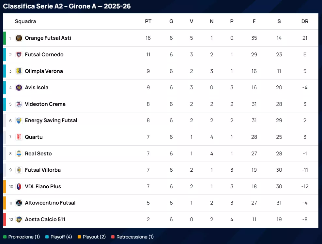Click the Futsal Villorba team crest
The width and height of the screenshot is (322, 244).
point(19,170)
